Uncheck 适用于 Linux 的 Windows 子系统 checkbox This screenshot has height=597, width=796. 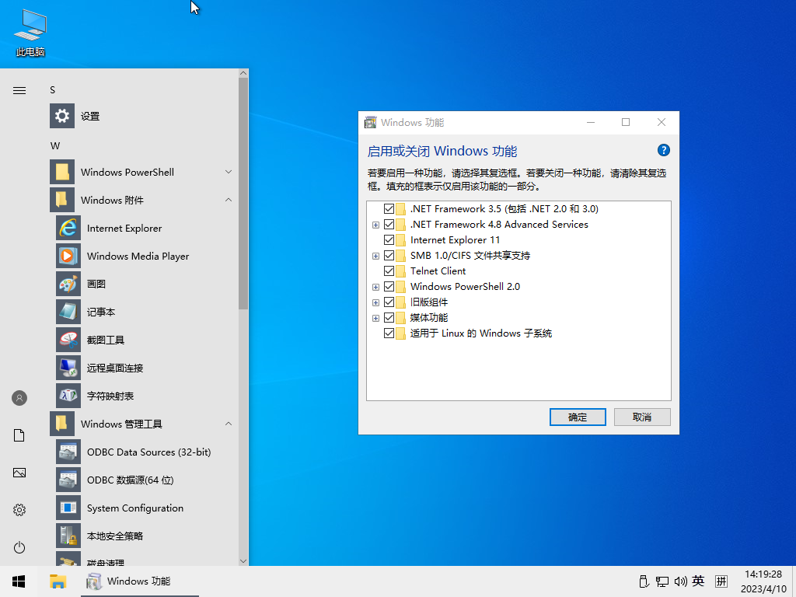coord(389,333)
